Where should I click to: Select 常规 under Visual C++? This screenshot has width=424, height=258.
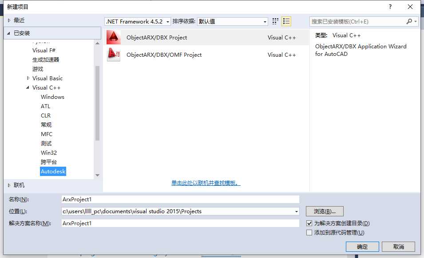(46, 125)
